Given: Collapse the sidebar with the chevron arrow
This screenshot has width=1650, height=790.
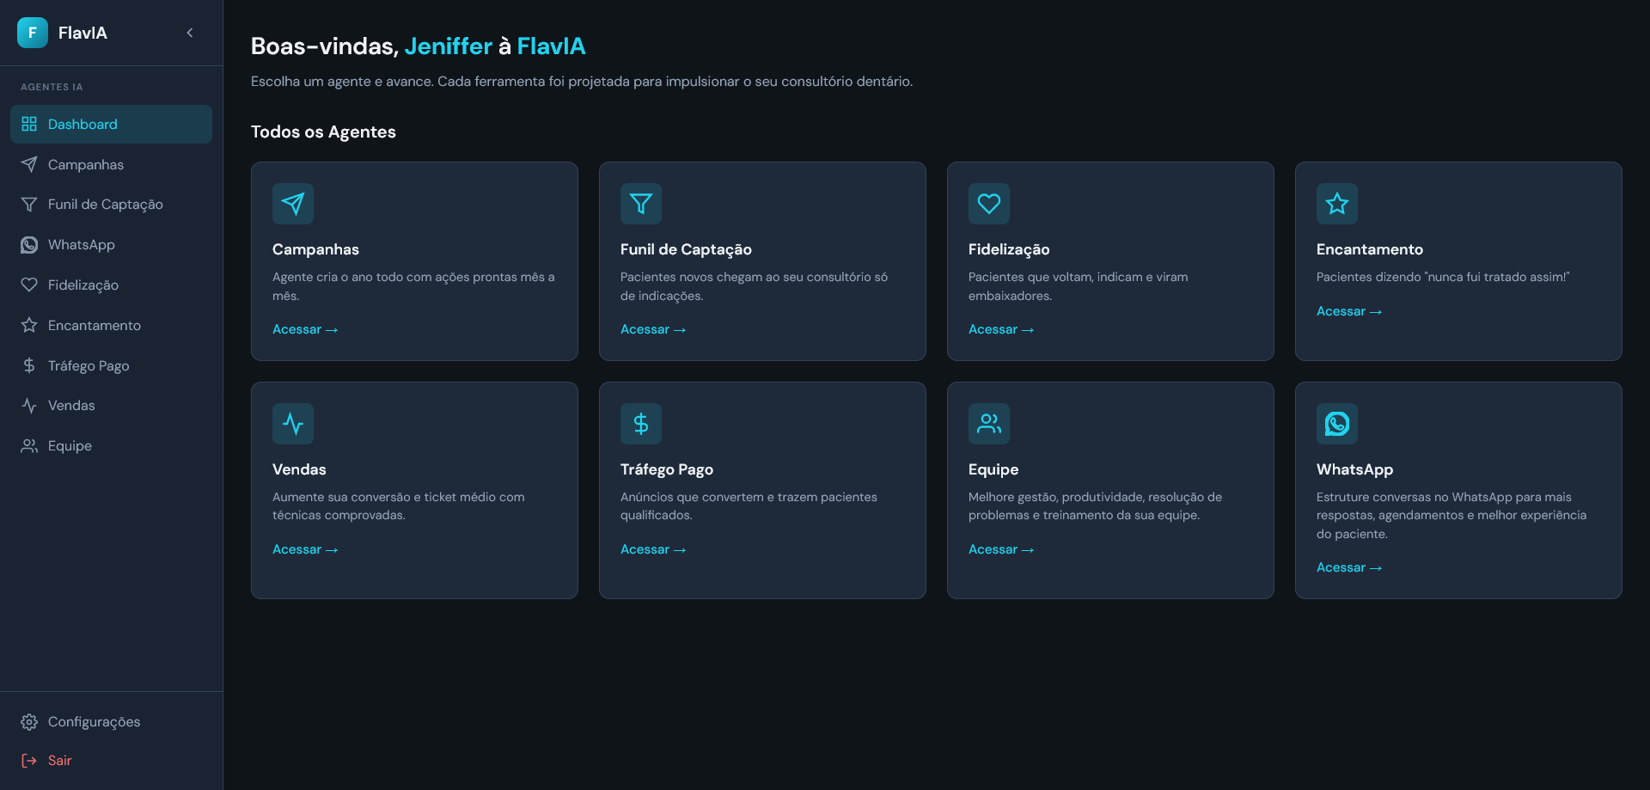Looking at the screenshot, I should click(x=190, y=33).
